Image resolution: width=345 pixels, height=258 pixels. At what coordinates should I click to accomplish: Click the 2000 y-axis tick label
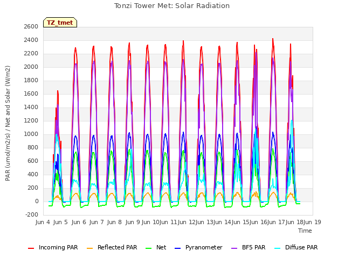click(x=31, y=67)
